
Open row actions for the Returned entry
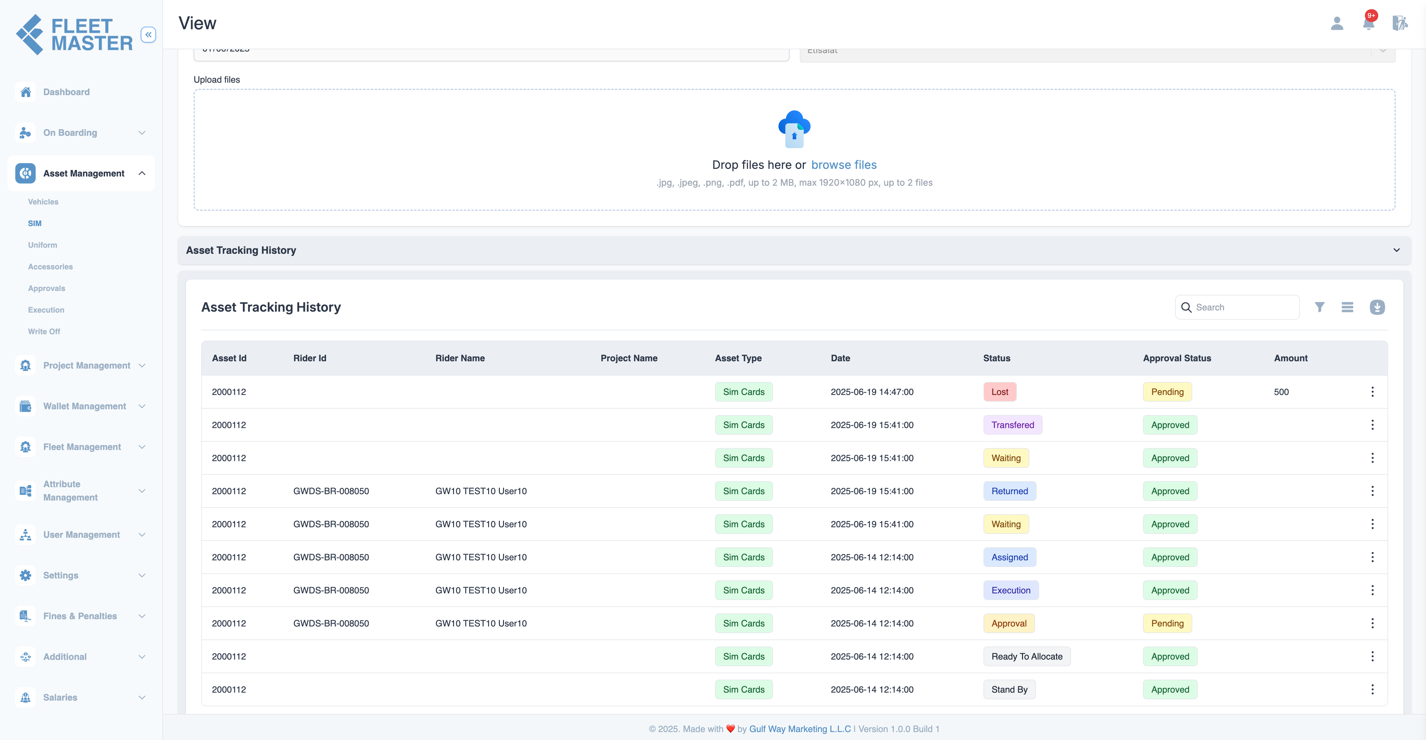[1372, 491]
